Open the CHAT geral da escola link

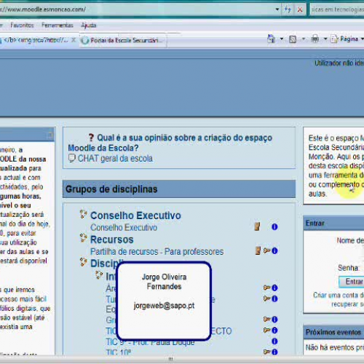(x=115, y=159)
